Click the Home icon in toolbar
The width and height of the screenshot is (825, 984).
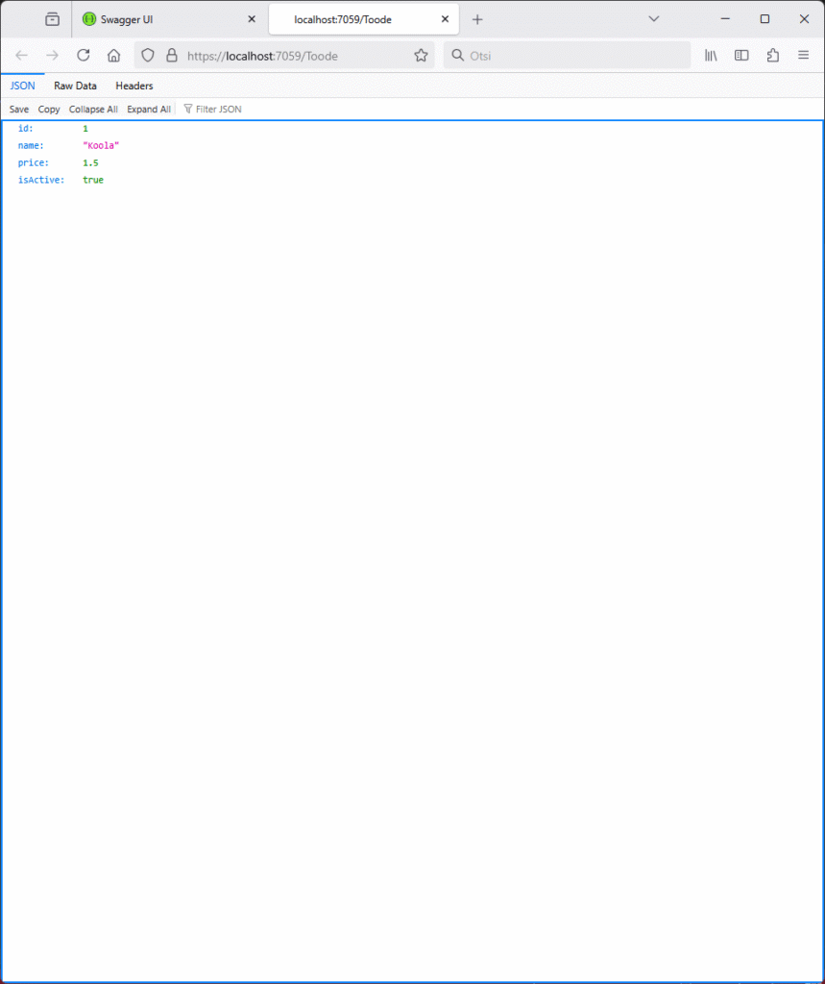113,56
